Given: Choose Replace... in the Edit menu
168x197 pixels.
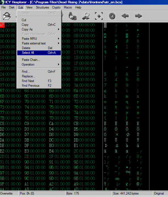Looking at the screenshot, I should pos(39,76).
